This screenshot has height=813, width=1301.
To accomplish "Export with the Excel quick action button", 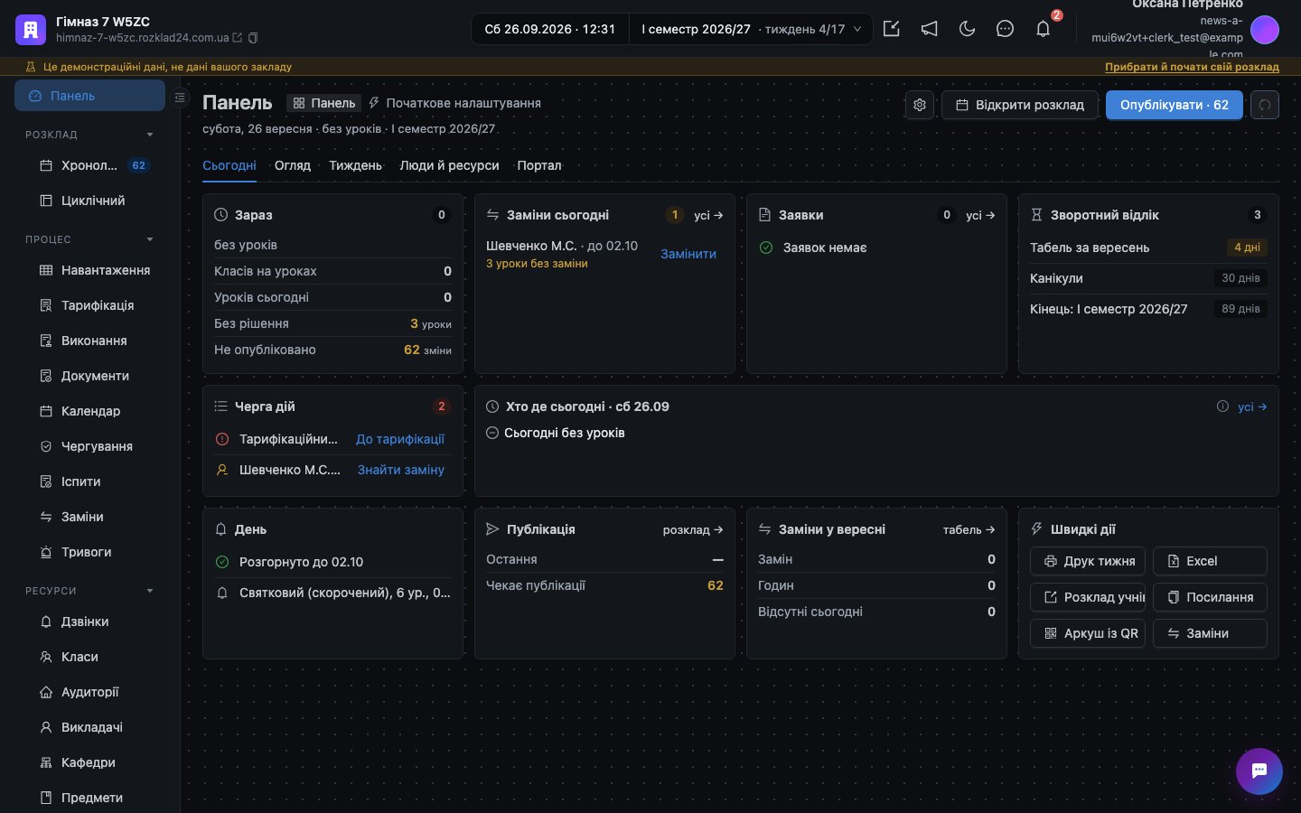I will (x=1210, y=561).
